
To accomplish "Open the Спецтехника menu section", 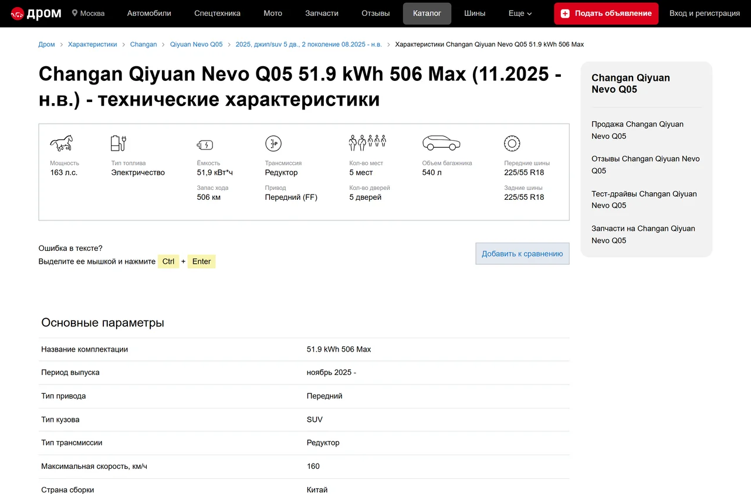I will coord(217,13).
